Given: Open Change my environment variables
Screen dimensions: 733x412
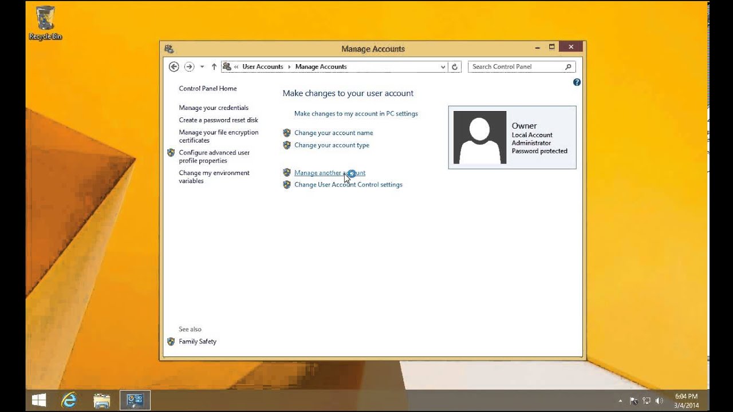Looking at the screenshot, I should [214, 177].
